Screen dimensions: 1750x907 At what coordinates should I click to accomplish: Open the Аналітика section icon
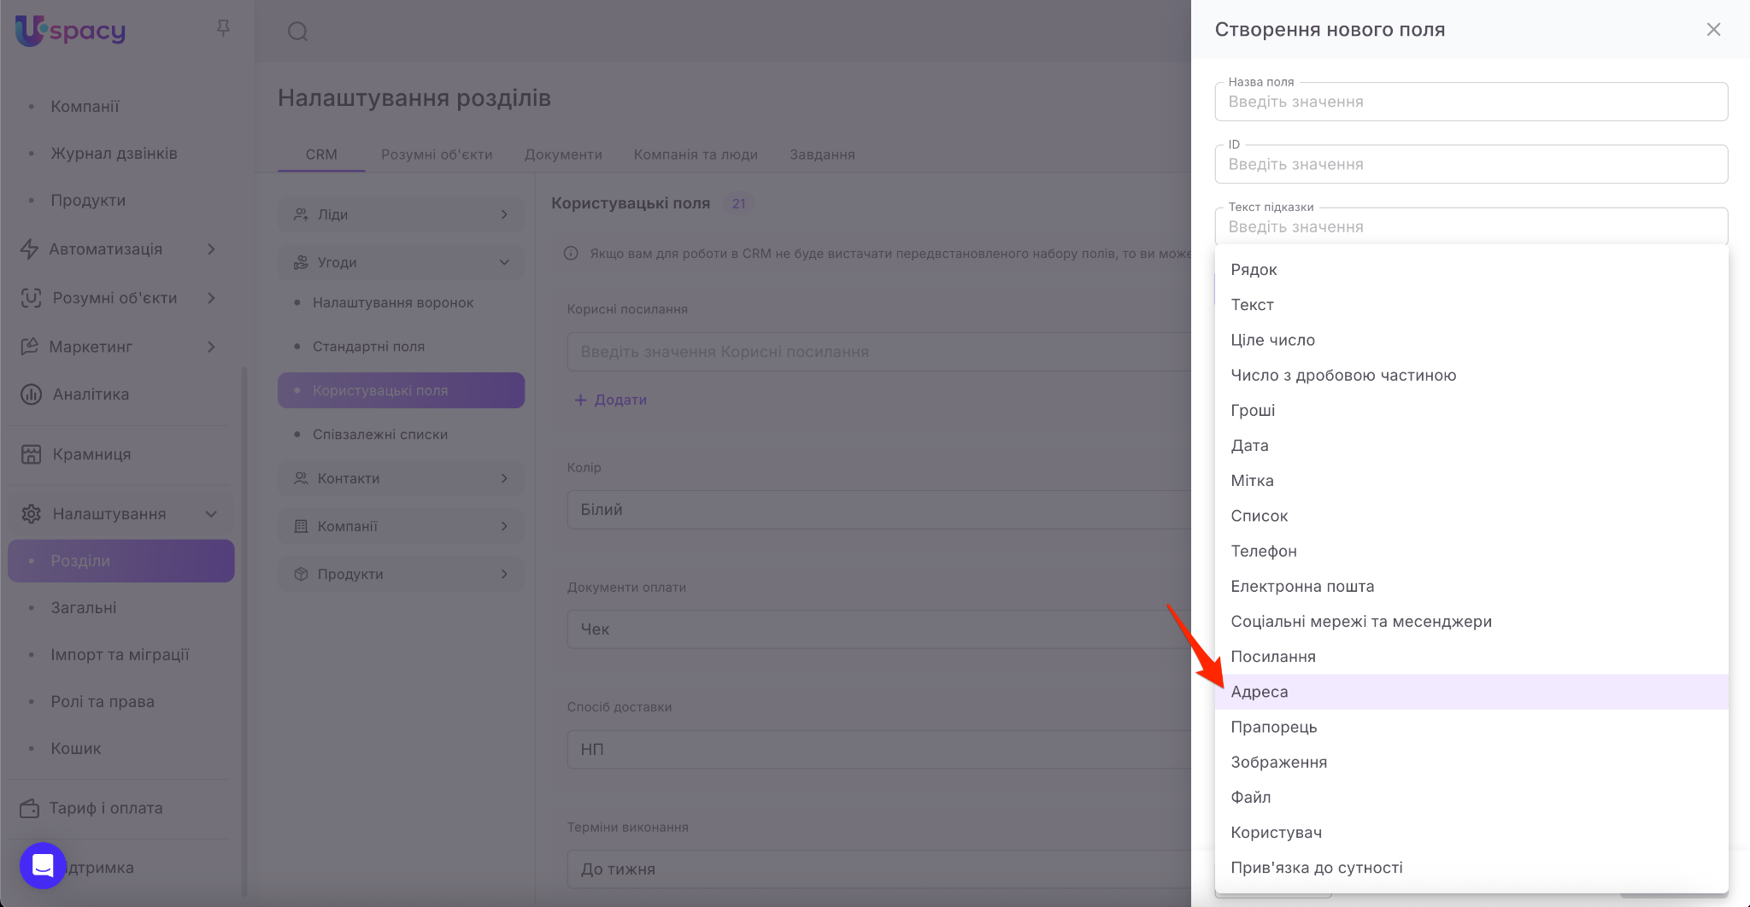32,395
